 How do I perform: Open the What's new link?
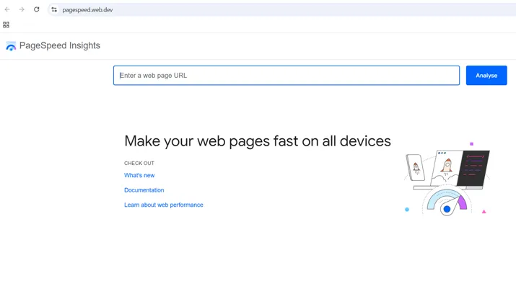tap(139, 176)
